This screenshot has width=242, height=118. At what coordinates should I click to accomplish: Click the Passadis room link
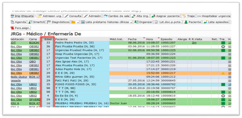pyautogui.click(x=15, y=80)
